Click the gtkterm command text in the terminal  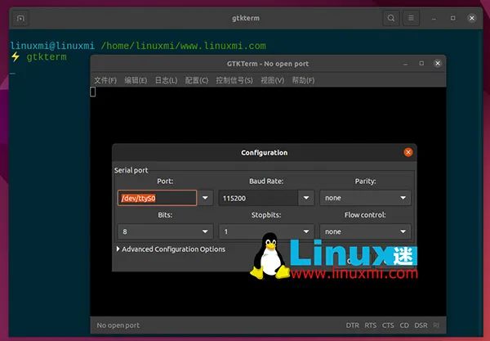47,57
